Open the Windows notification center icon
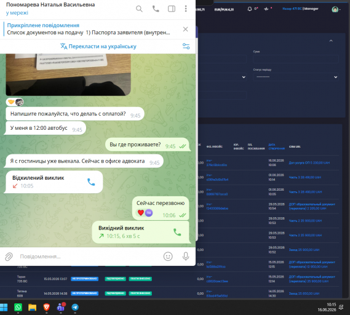 (341, 307)
